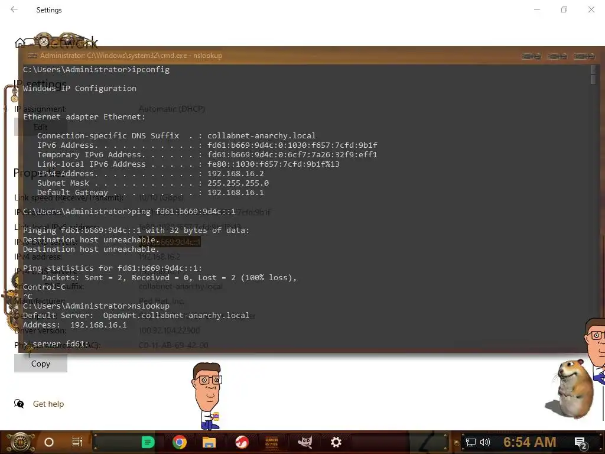Show the clock reading 6:54 AM
The height and width of the screenshot is (454, 605).
pyautogui.click(x=529, y=442)
